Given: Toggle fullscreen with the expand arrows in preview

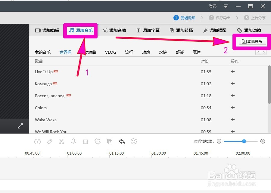Looking at the screenshot, I should 20,126.
